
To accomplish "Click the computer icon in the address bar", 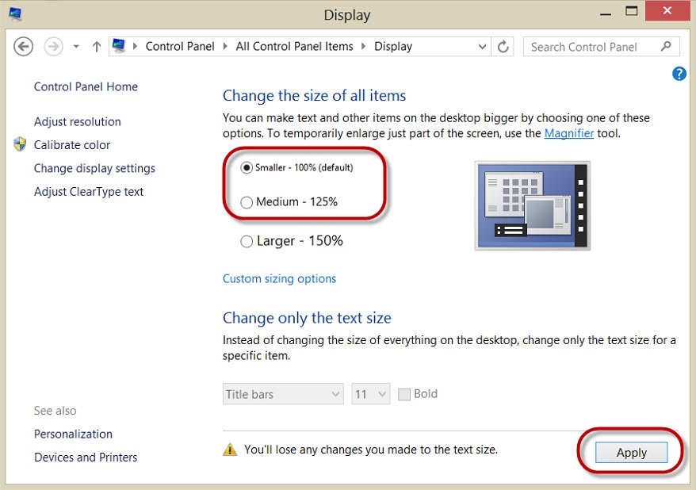I will click(x=120, y=46).
